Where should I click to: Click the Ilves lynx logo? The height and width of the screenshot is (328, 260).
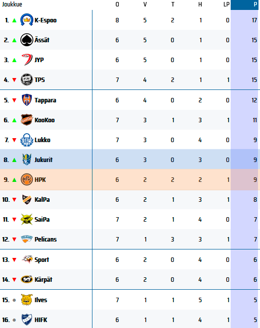[x=26, y=300]
